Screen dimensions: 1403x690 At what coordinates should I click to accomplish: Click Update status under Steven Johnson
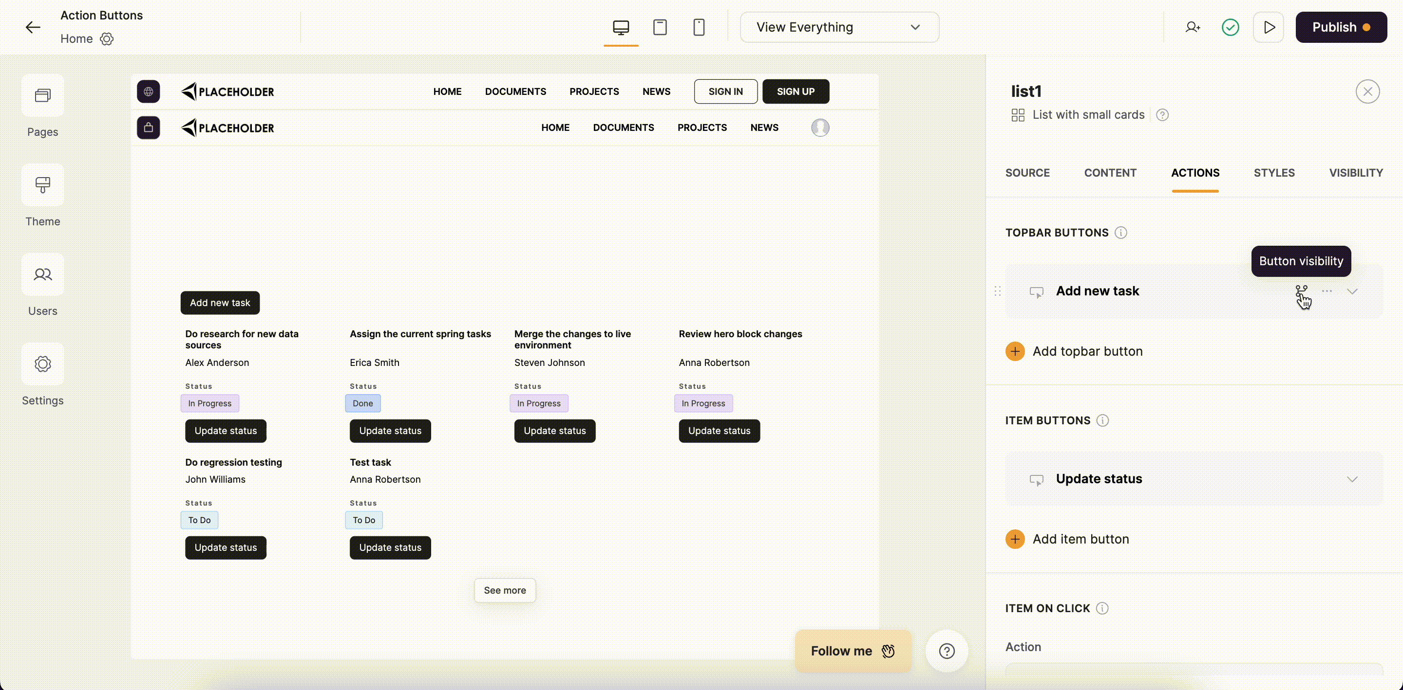[x=554, y=431]
